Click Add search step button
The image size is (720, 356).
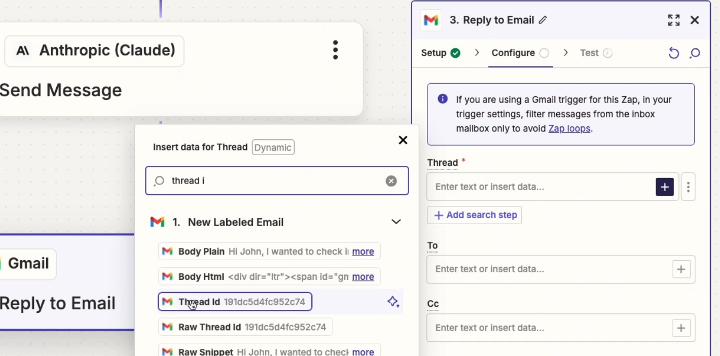click(x=475, y=215)
